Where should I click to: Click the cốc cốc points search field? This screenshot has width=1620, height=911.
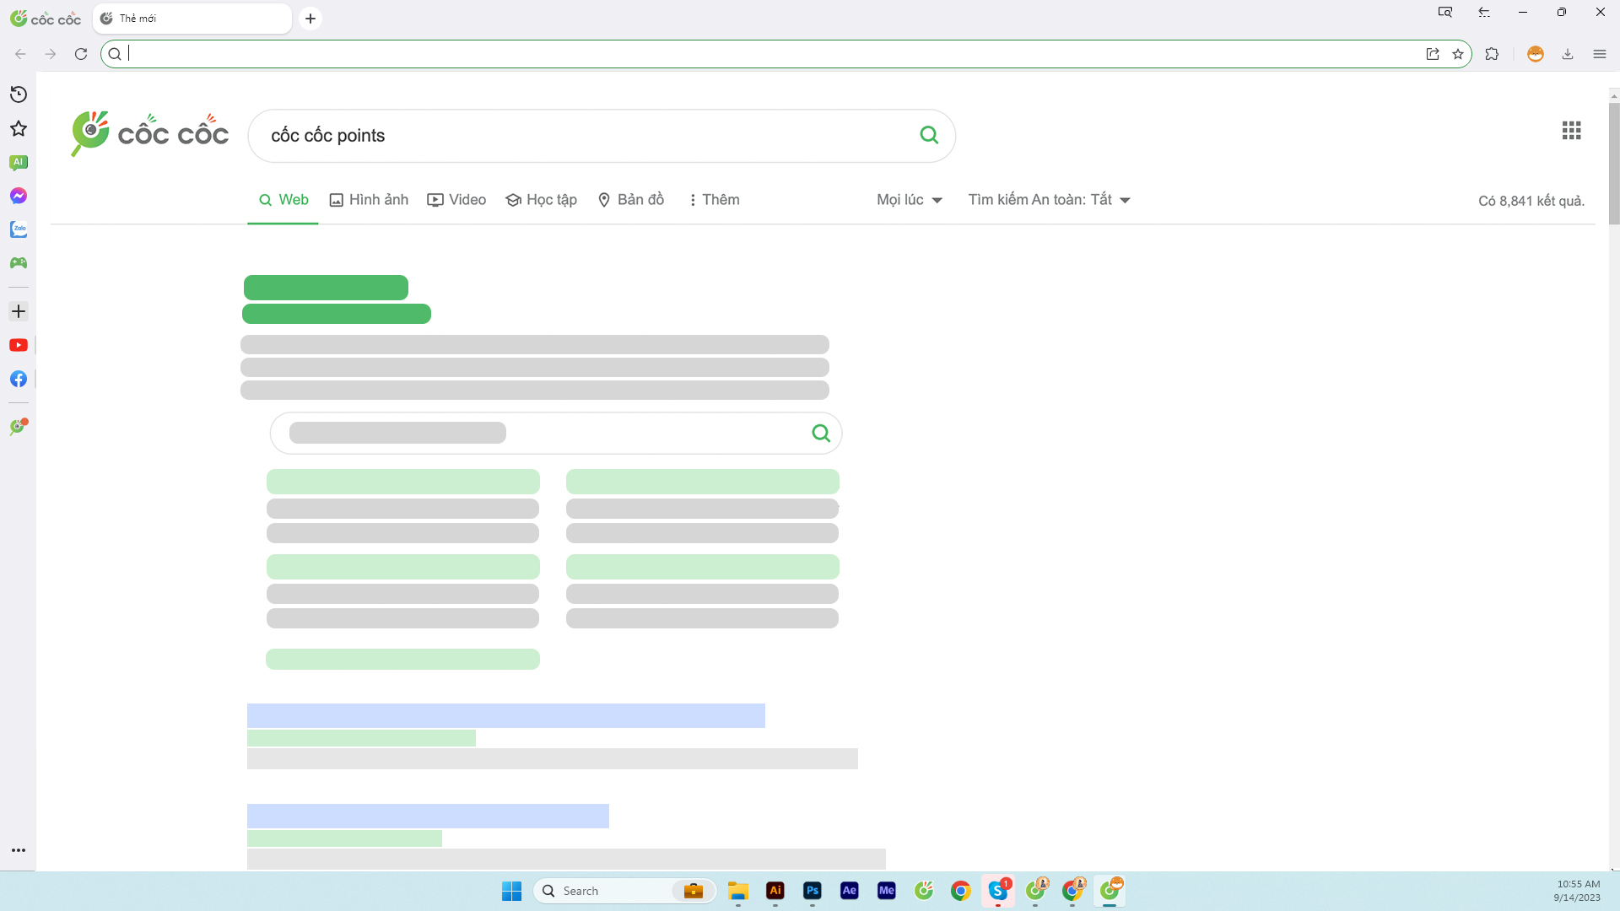tap(582, 136)
